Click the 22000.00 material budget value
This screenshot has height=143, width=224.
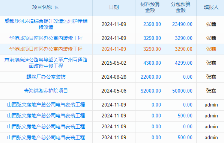pyautogui.click(x=151, y=77)
